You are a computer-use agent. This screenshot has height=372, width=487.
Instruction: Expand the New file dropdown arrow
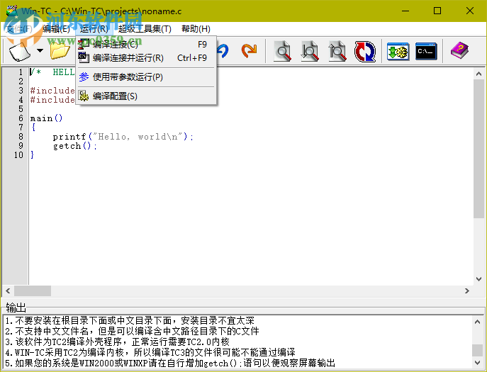(40, 50)
